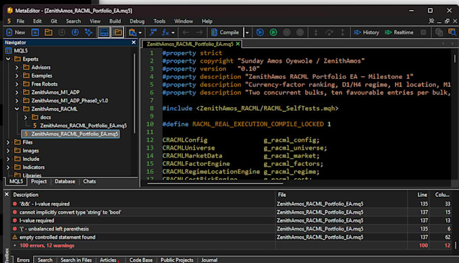
Task: Open the Journal toolbox tab
Action: [209, 260]
